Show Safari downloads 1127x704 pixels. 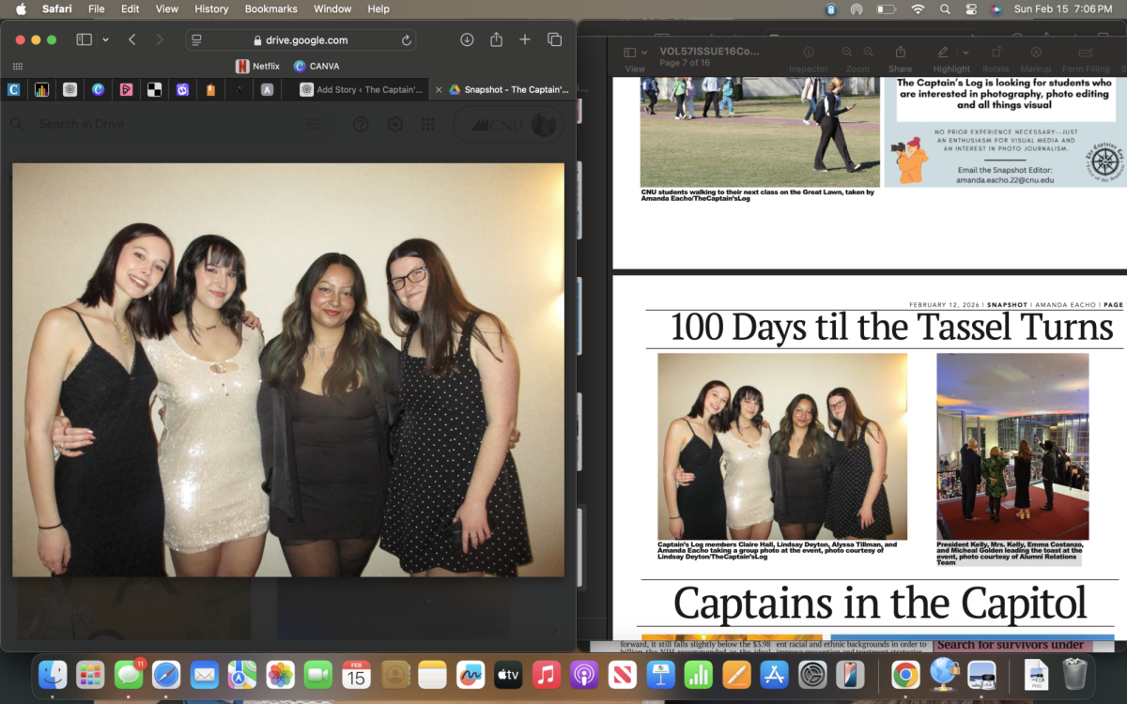467,39
